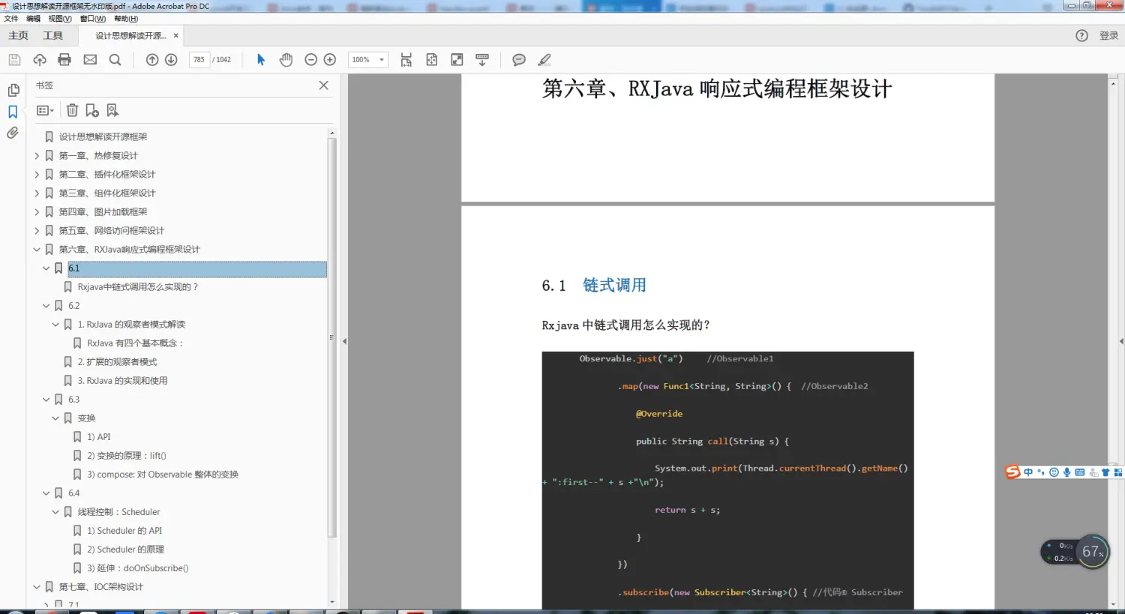Collapse the 6.3 bookmark node

46,400
